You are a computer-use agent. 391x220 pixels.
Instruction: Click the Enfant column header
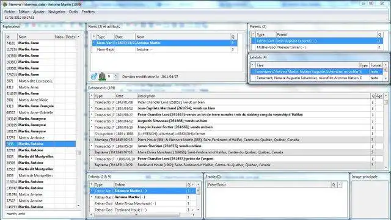pyautogui.click(x=150, y=185)
